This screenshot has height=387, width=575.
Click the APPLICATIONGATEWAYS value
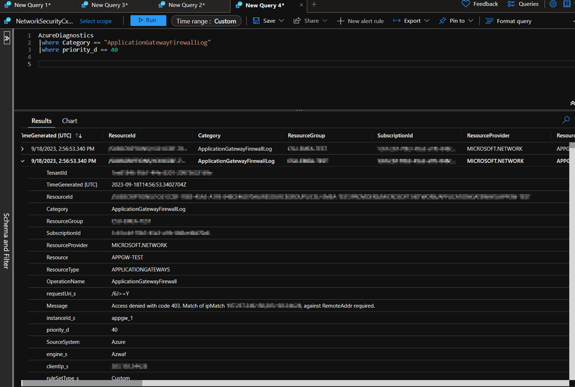(x=141, y=270)
